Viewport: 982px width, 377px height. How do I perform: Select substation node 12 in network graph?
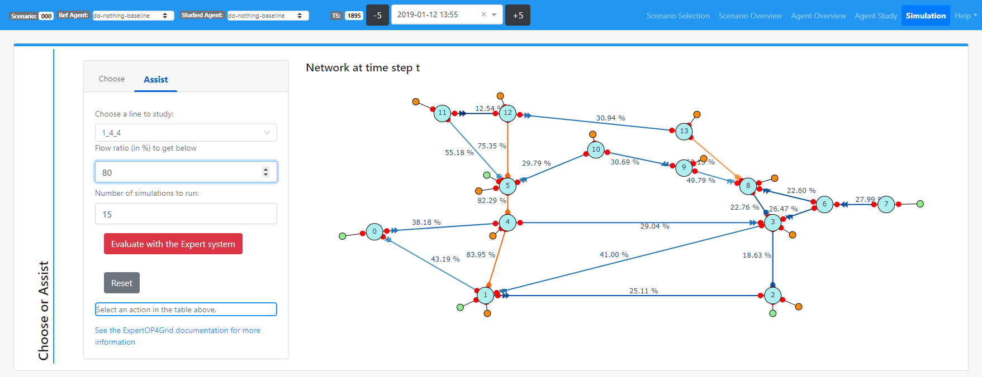[x=507, y=113]
